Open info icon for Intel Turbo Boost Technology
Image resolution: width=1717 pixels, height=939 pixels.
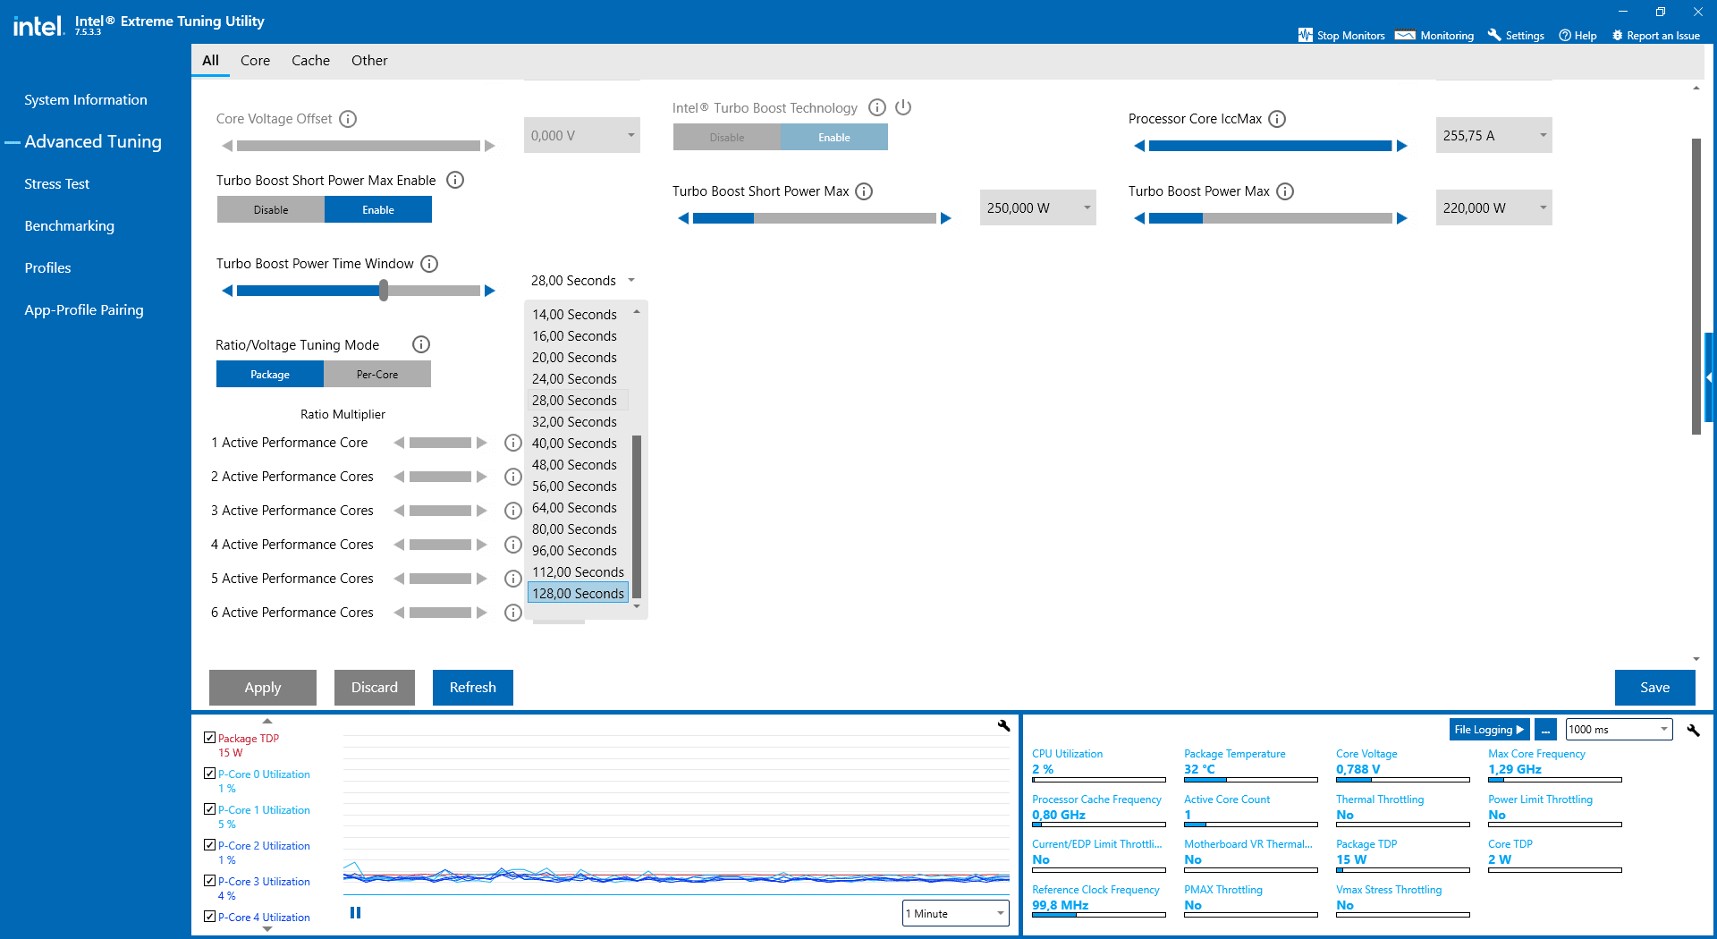(x=877, y=107)
